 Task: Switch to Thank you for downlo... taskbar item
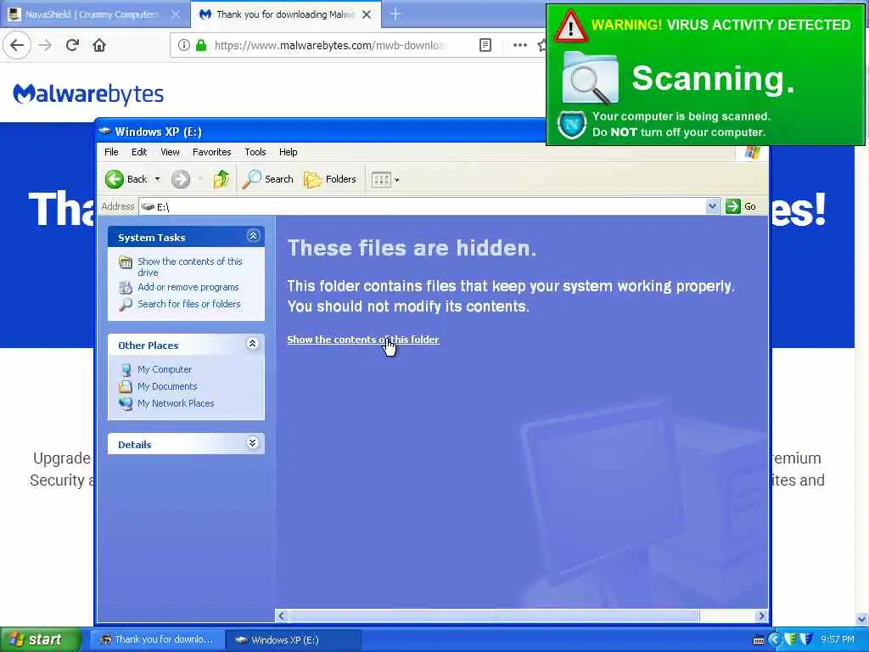[157, 640]
